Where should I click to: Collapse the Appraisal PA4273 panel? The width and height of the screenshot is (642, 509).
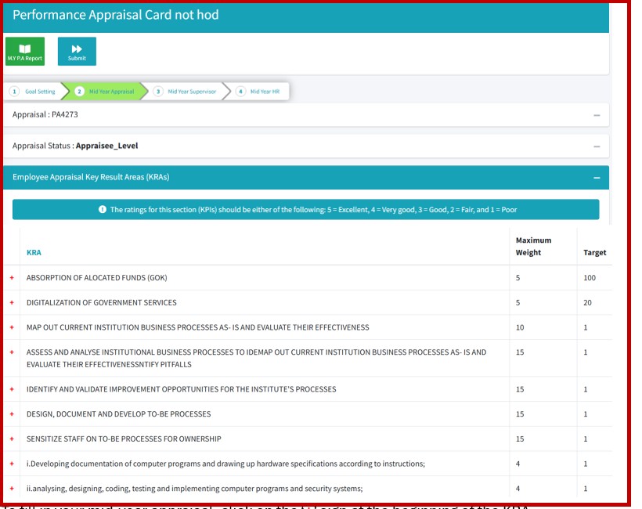pos(597,115)
